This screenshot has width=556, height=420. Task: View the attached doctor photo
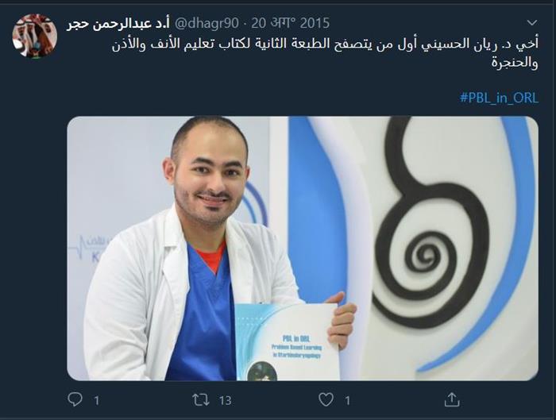pyautogui.click(x=303, y=248)
